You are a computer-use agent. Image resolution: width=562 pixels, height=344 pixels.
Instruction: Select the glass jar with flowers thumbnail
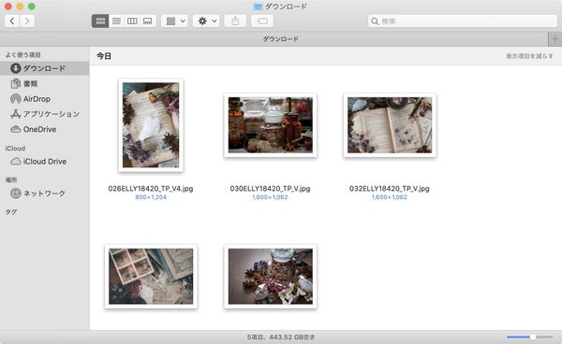pyautogui.click(x=271, y=277)
